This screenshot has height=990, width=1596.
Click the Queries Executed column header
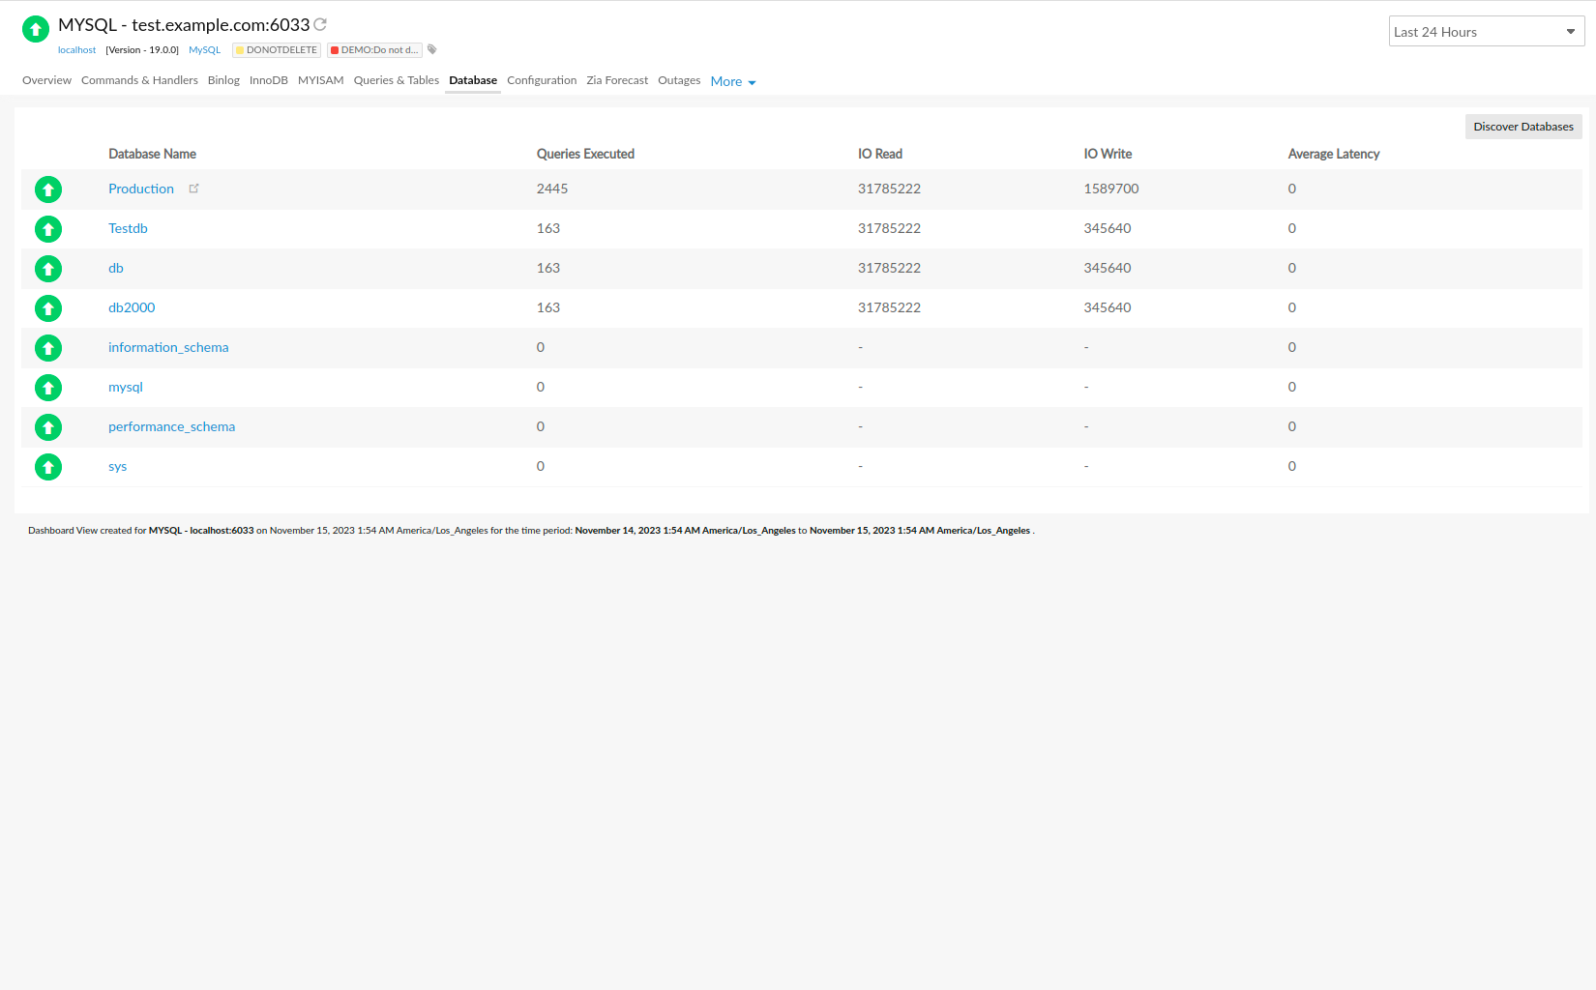pyautogui.click(x=585, y=154)
